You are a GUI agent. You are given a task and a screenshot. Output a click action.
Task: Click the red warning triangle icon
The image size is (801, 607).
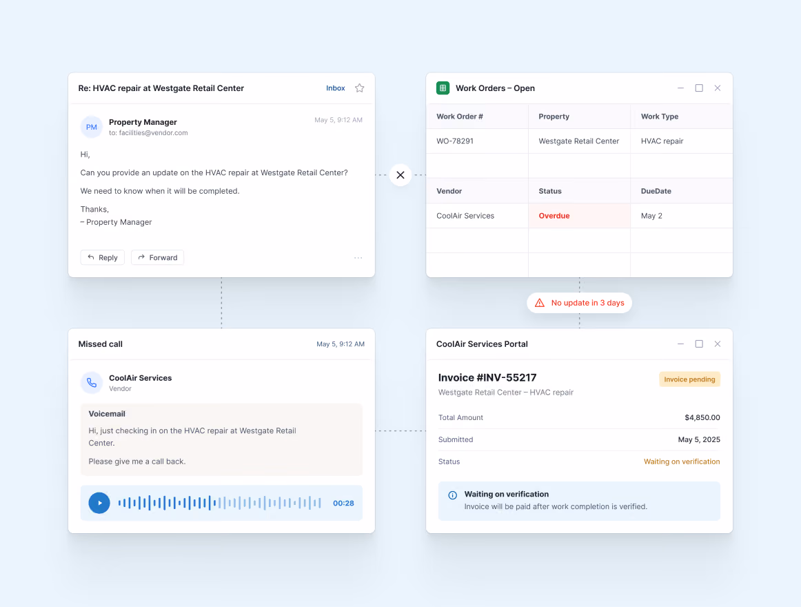(540, 303)
